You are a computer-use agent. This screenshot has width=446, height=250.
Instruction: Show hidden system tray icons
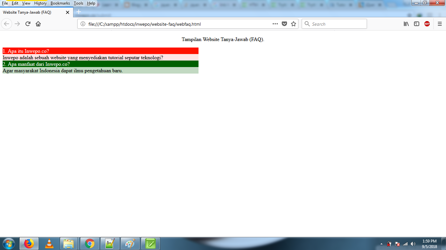tap(381, 244)
